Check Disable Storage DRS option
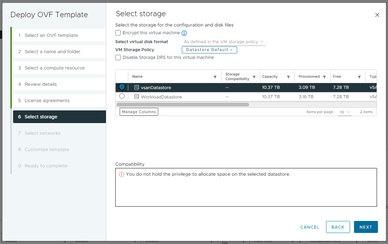 (118, 57)
